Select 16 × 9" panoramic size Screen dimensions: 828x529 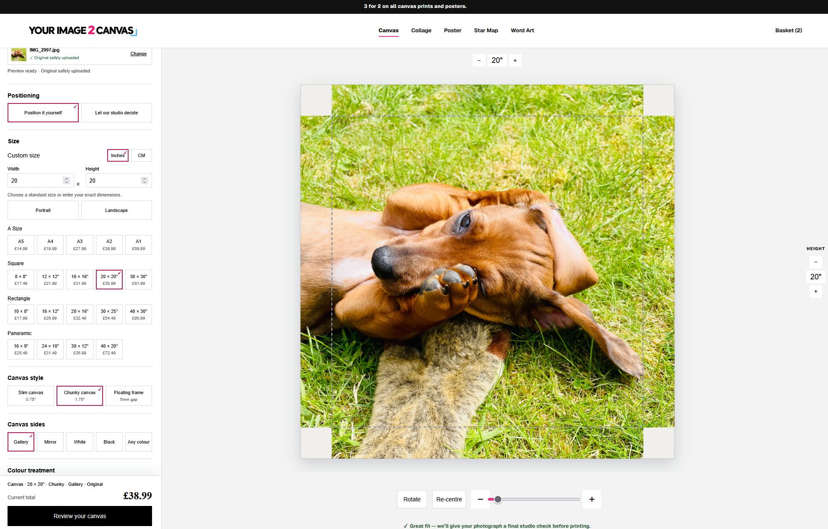21,349
